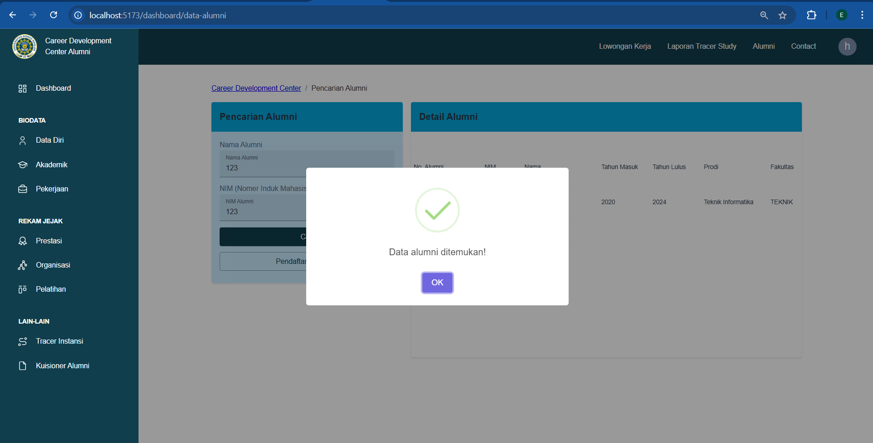
Task: Bookmark this page with star icon
Action: click(782, 15)
